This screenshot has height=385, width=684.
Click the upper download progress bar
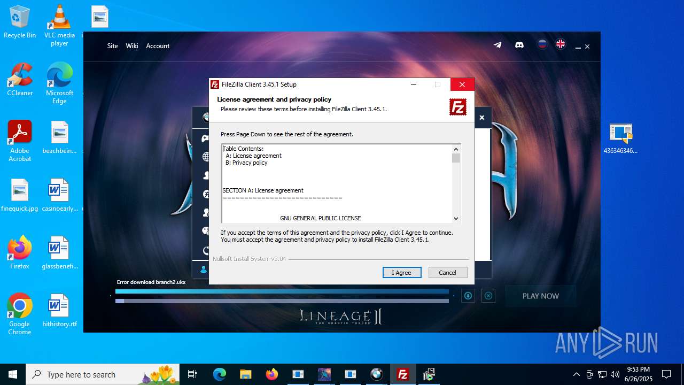(x=282, y=292)
